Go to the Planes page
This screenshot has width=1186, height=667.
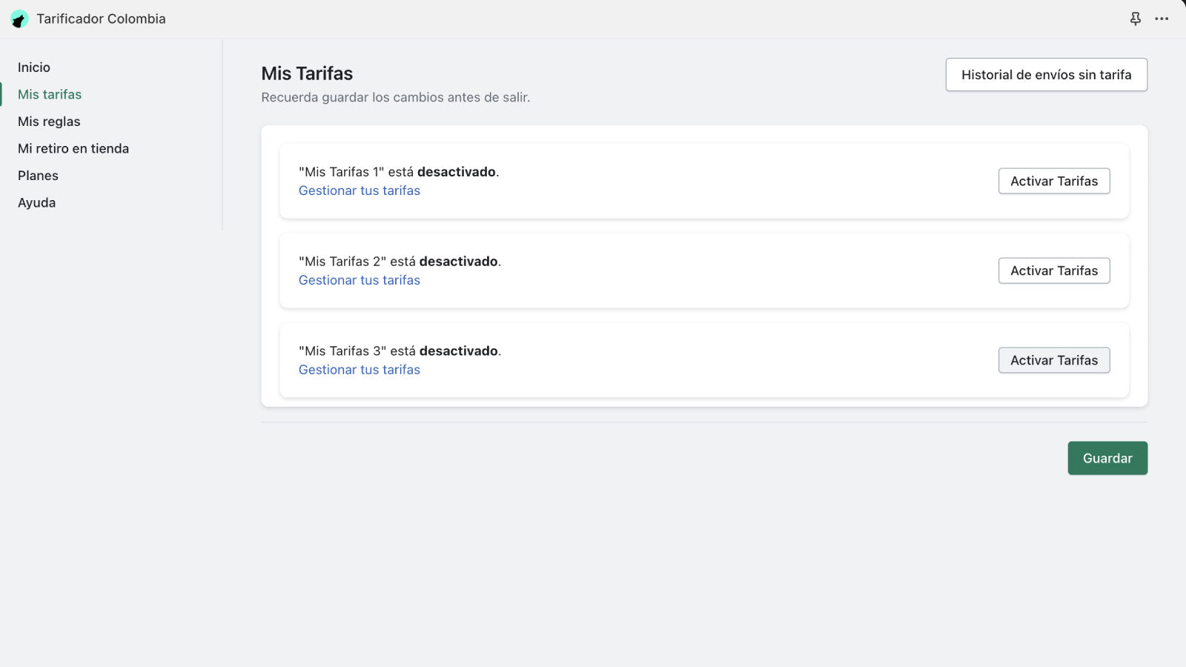pos(38,175)
